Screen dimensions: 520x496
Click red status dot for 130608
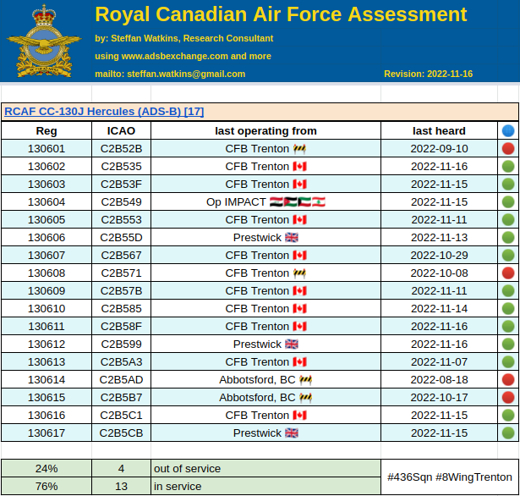click(x=508, y=273)
